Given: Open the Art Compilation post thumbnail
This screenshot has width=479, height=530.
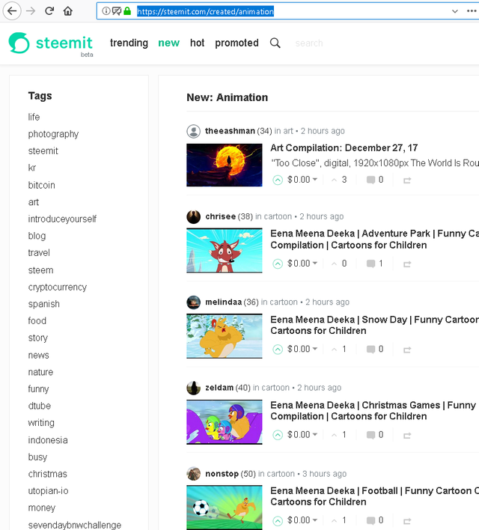Looking at the screenshot, I should pyautogui.click(x=224, y=165).
